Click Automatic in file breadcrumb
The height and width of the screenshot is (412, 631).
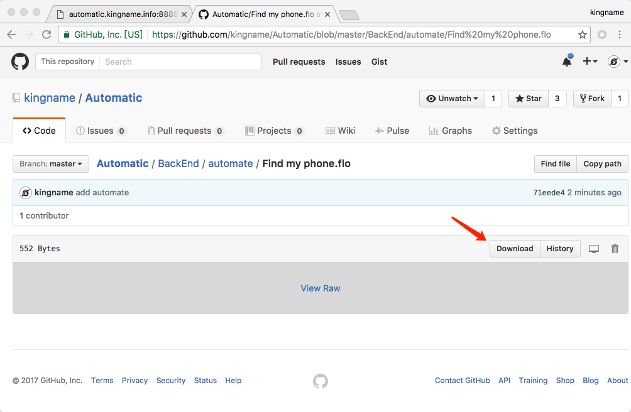pyautogui.click(x=123, y=163)
